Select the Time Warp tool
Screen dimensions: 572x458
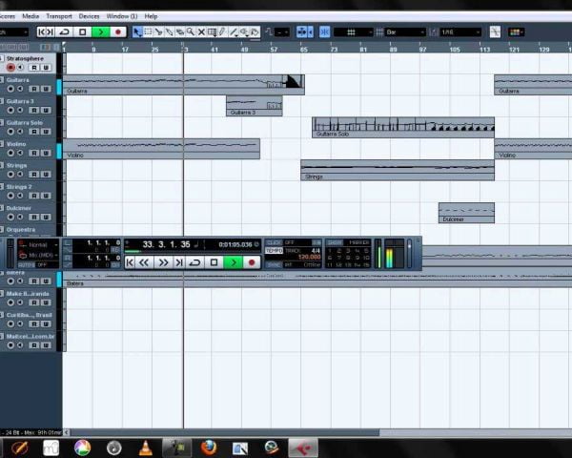tap(212, 32)
